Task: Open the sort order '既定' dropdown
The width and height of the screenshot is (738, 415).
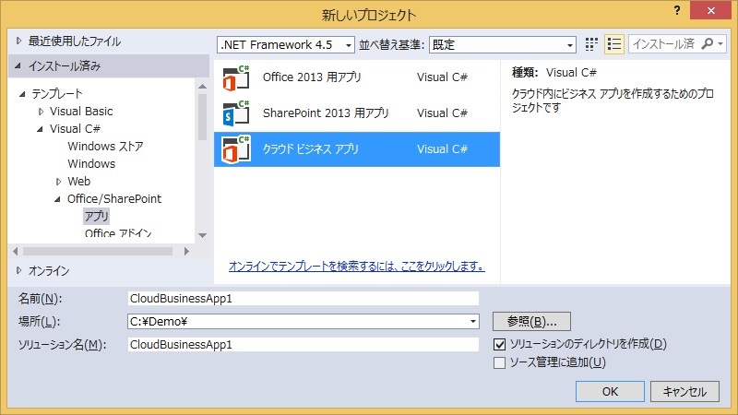Action: pyautogui.click(x=502, y=44)
